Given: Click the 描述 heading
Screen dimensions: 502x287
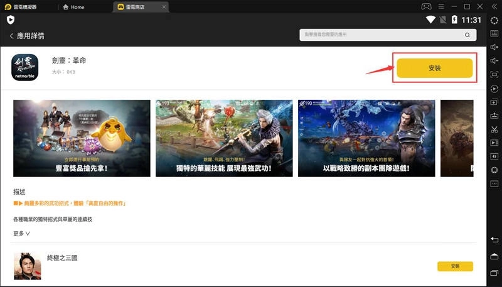Looking at the screenshot, I should click(x=19, y=192).
